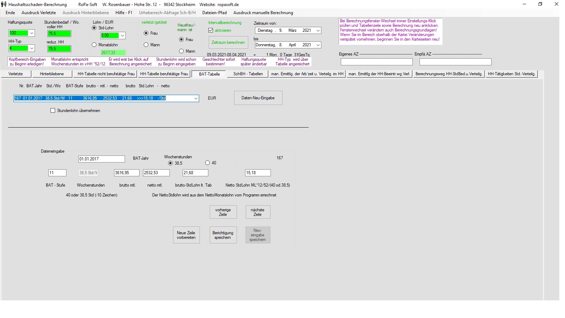Click the Eigenes AZ input field
The image size is (565, 318).
pyautogui.click(x=376, y=62)
